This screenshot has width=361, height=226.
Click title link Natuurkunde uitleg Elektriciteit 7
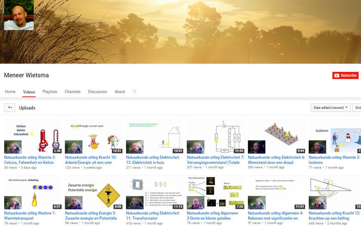(x=216, y=160)
